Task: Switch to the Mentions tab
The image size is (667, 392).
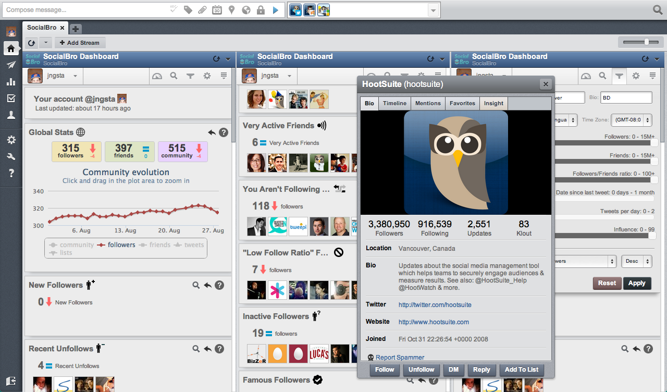Action: tap(428, 103)
